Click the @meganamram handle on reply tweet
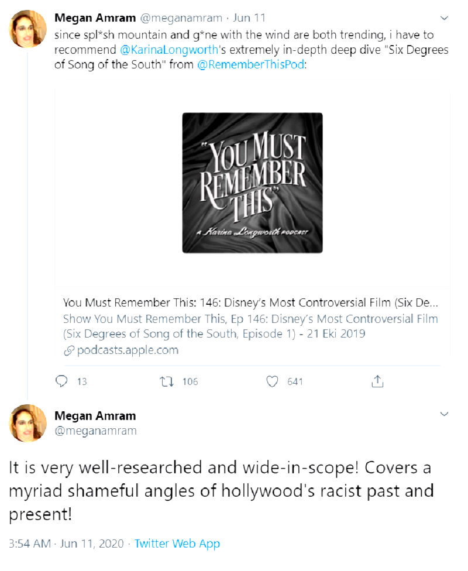This screenshot has width=468, height=571. [x=95, y=431]
